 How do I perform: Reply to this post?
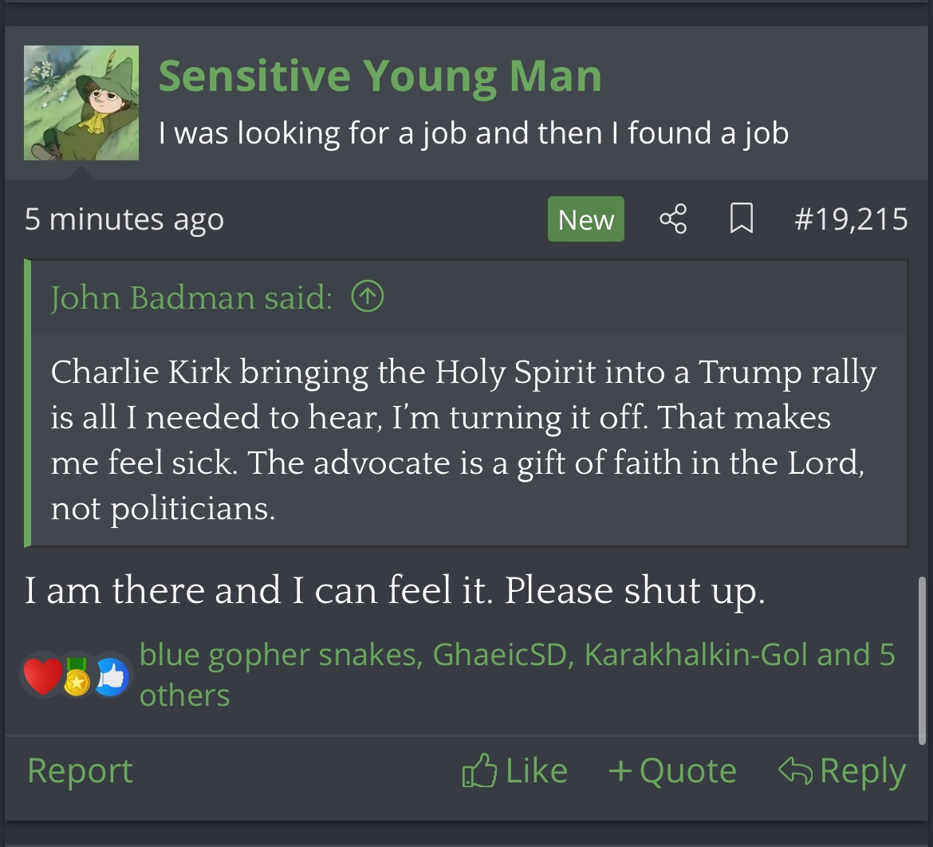coord(842,771)
